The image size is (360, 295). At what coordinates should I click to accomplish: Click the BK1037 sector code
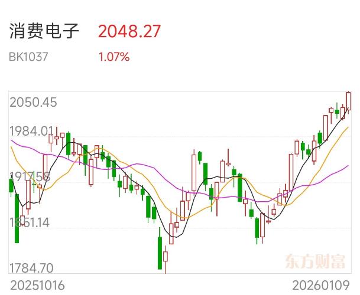tap(28, 57)
